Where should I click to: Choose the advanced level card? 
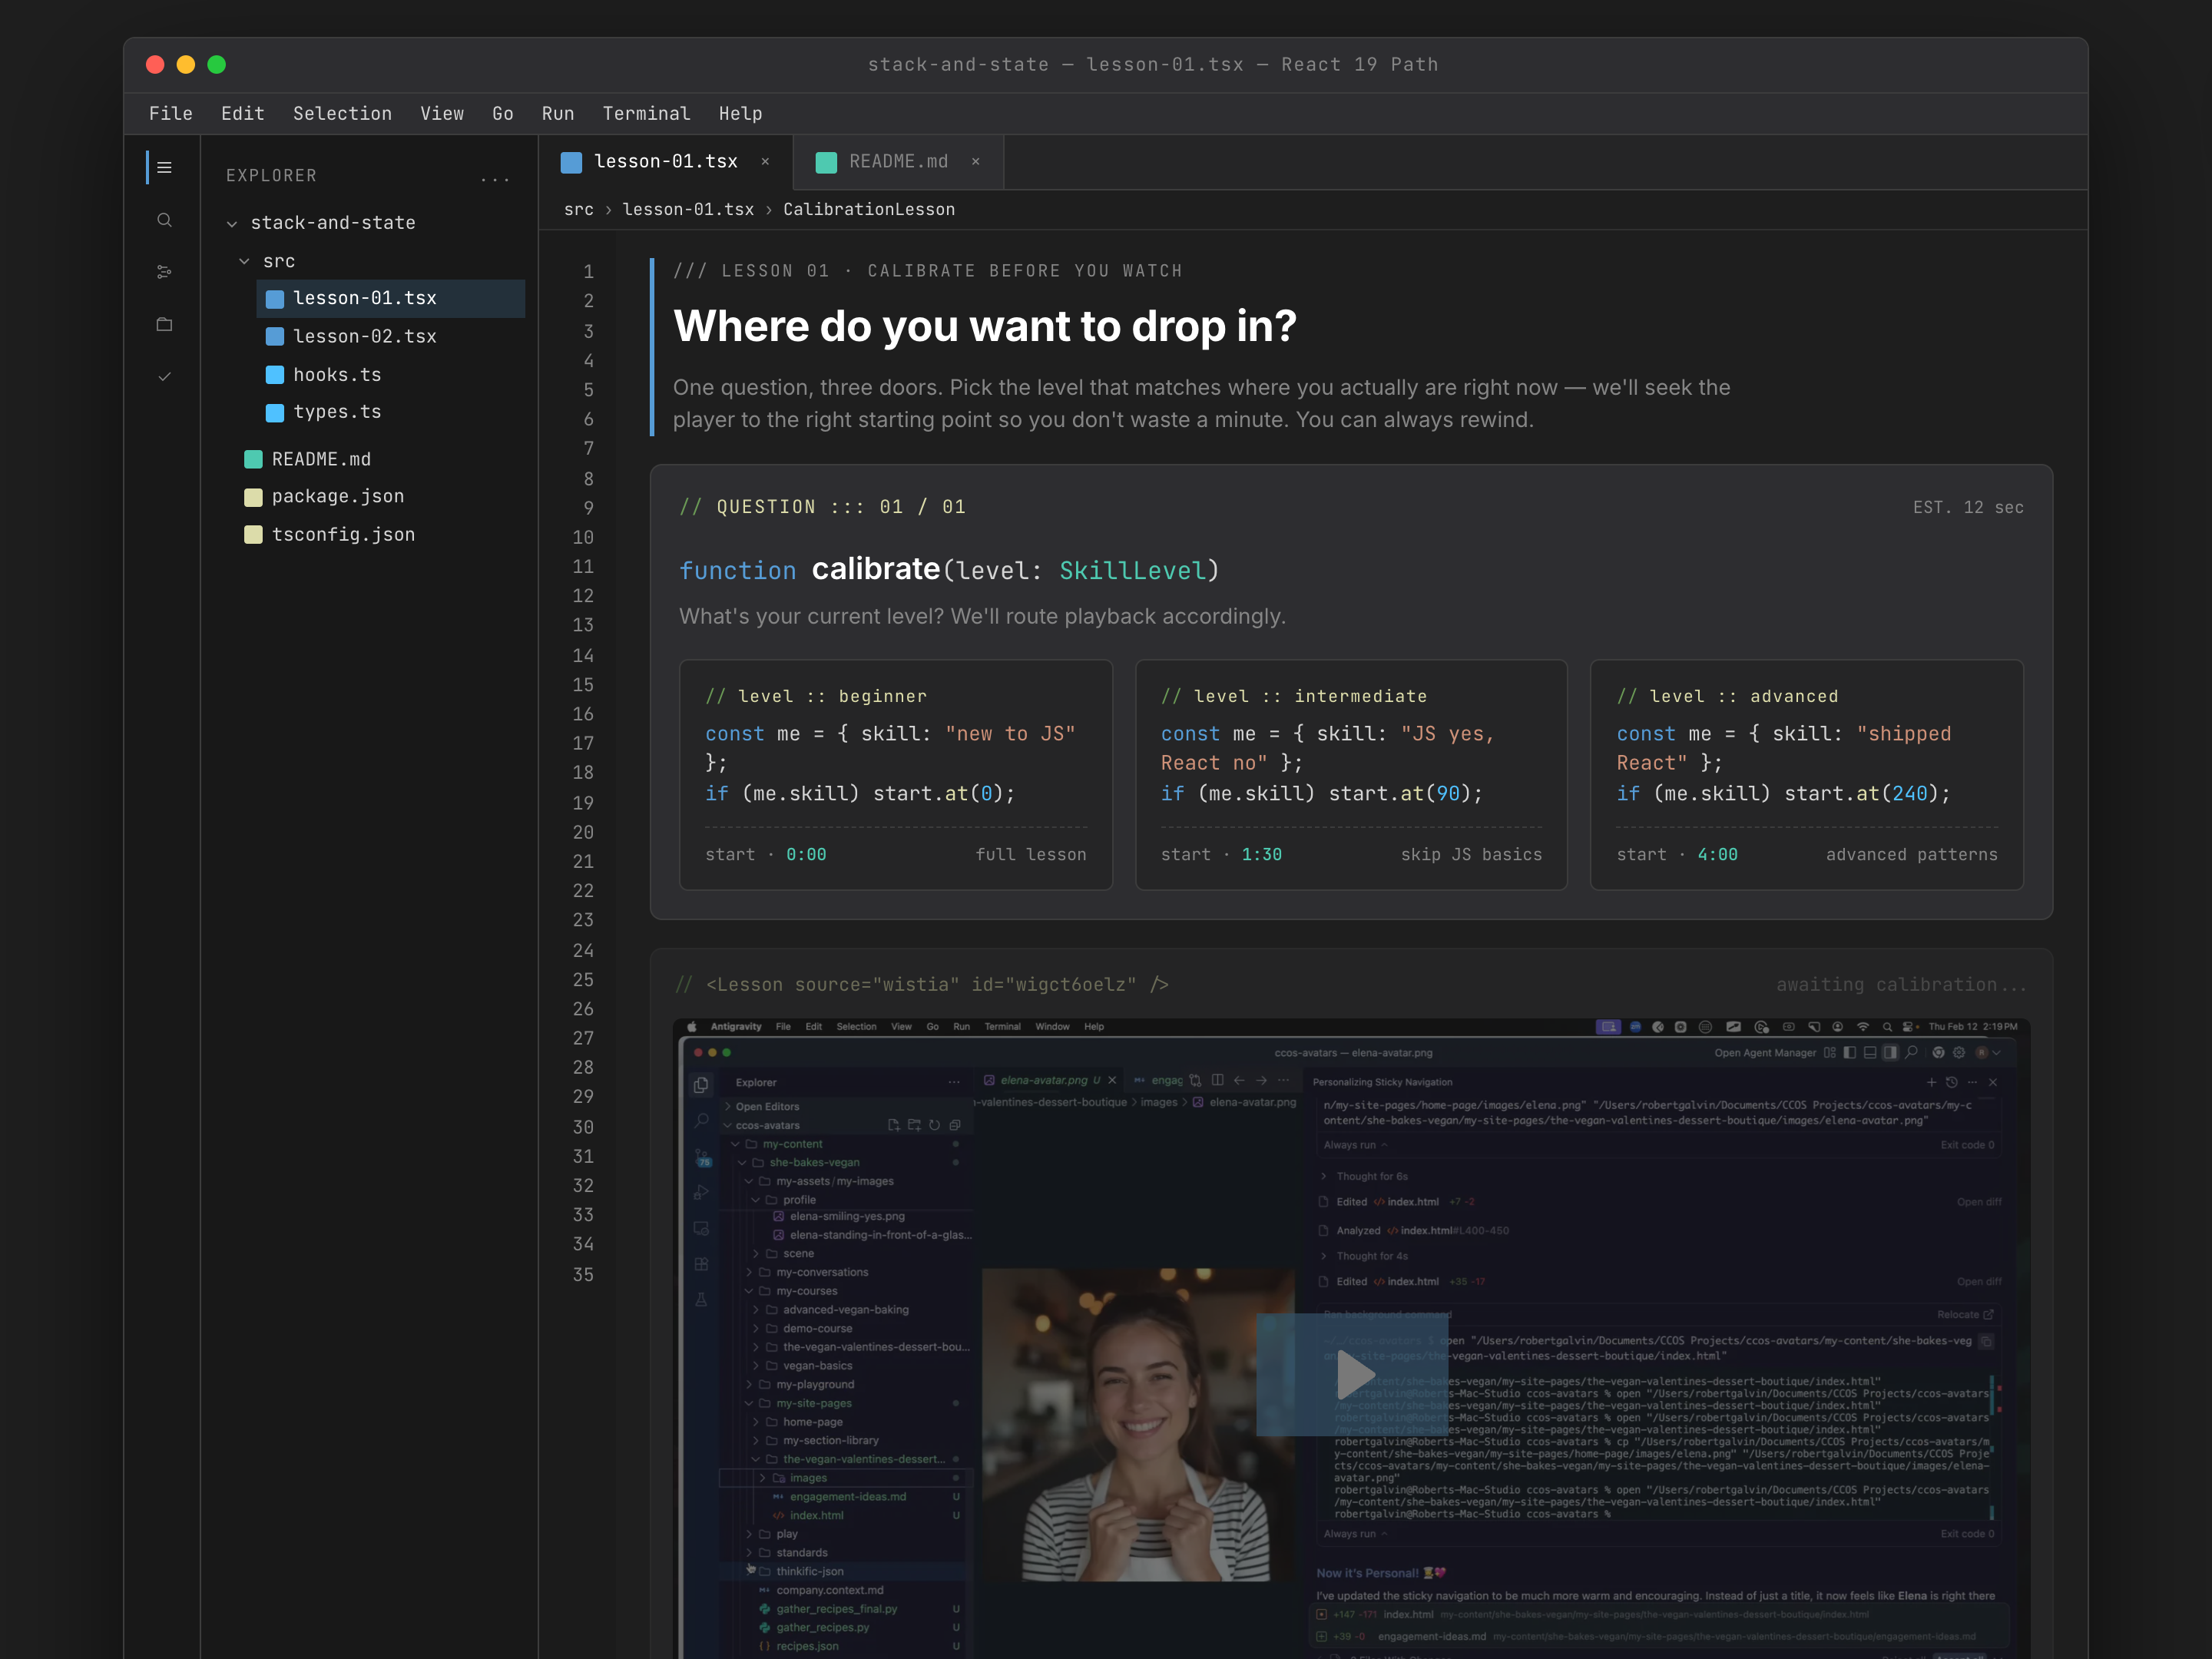(x=1807, y=775)
